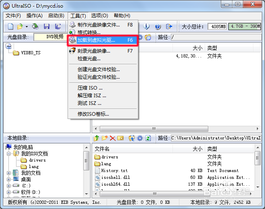Click the 4085MB total size field
Viewport: 265px width, 209px height.
click(217, 27)
